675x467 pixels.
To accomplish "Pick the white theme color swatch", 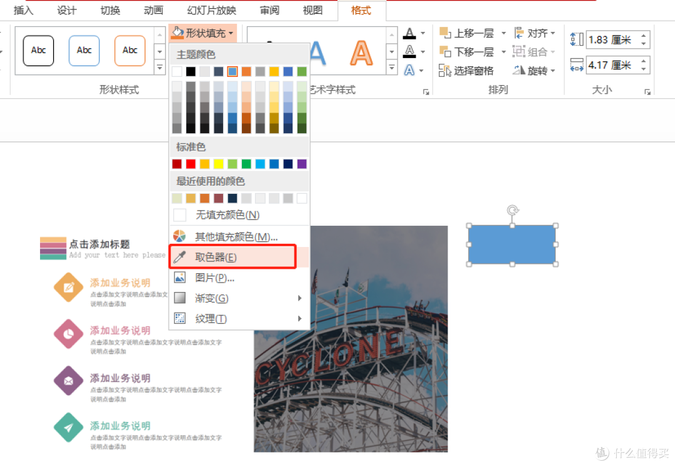I will (x=177, y=71).
